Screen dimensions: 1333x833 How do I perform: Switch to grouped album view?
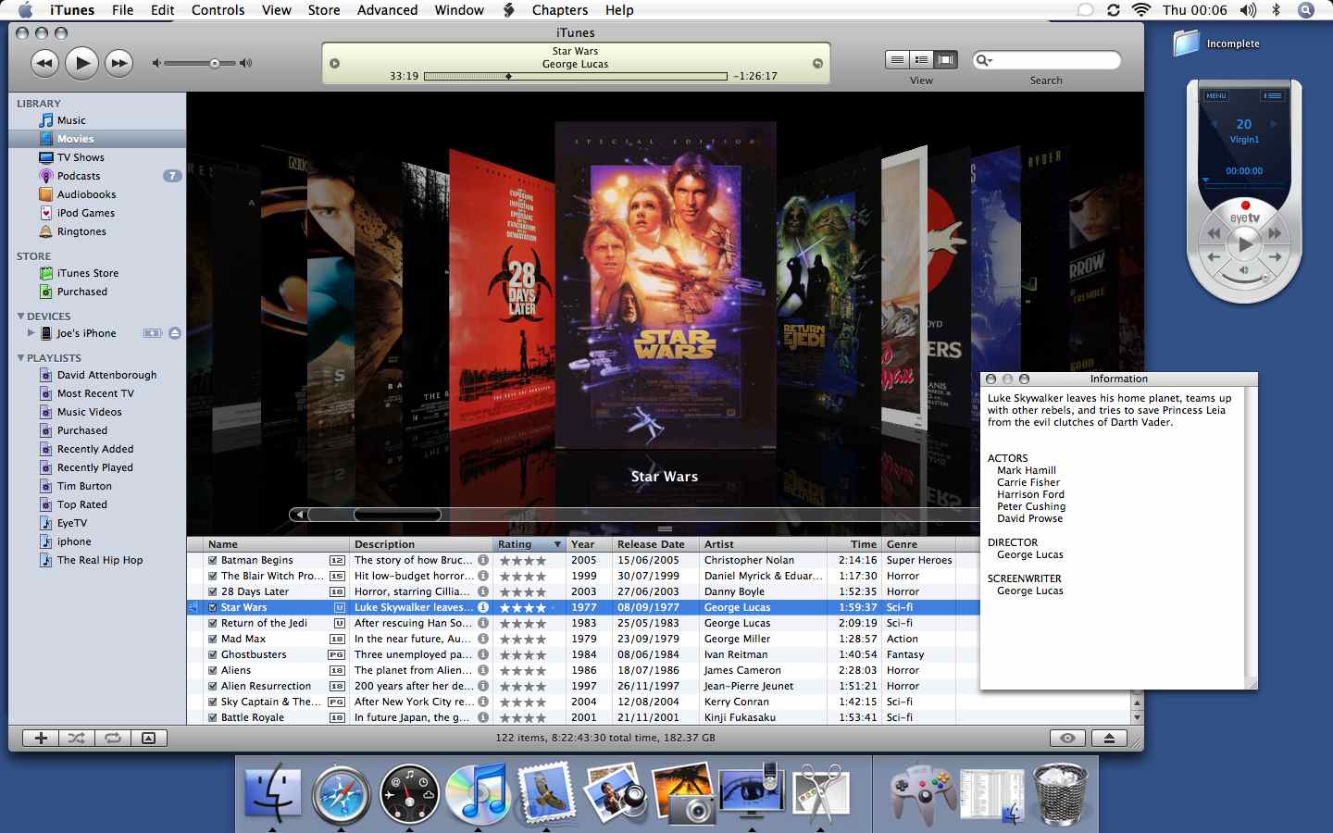pos(921,60)
